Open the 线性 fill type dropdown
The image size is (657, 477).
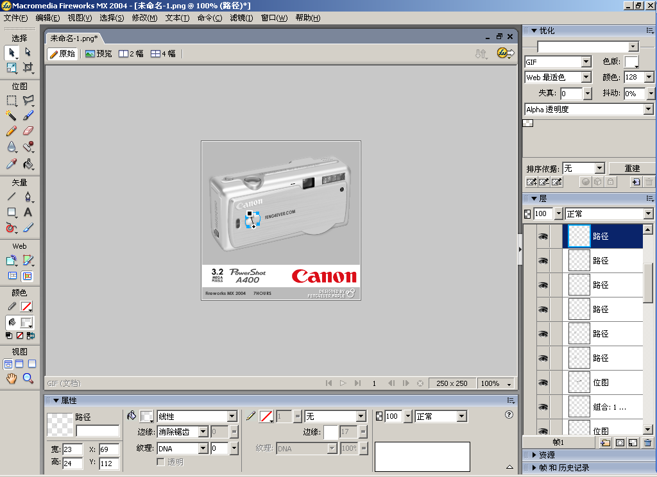coord(232,416)
